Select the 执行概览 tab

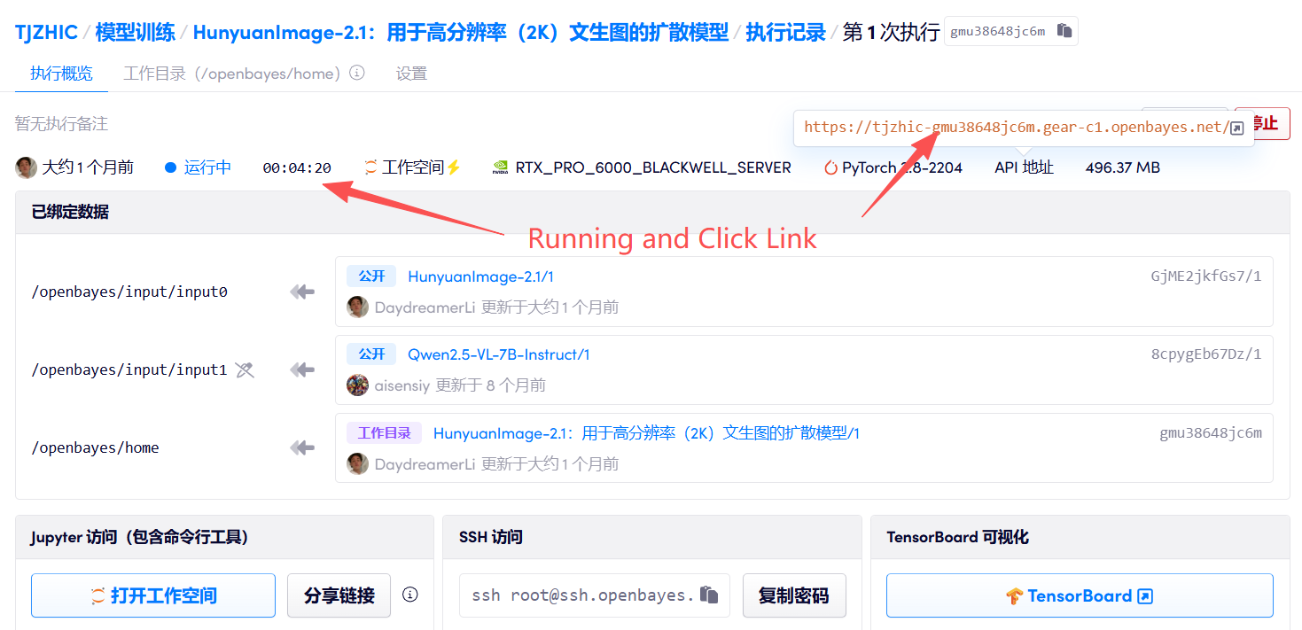click(x=61, y=74)
